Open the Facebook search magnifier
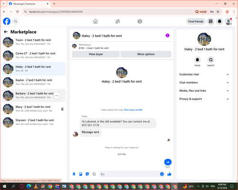Viewport: 238px width, 190px height. [x=16, y=21]
